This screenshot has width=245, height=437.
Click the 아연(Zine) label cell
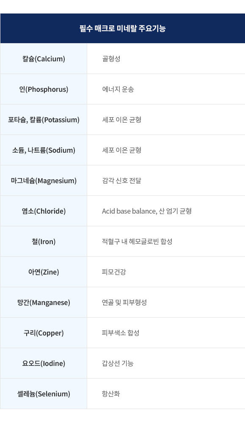44,272
